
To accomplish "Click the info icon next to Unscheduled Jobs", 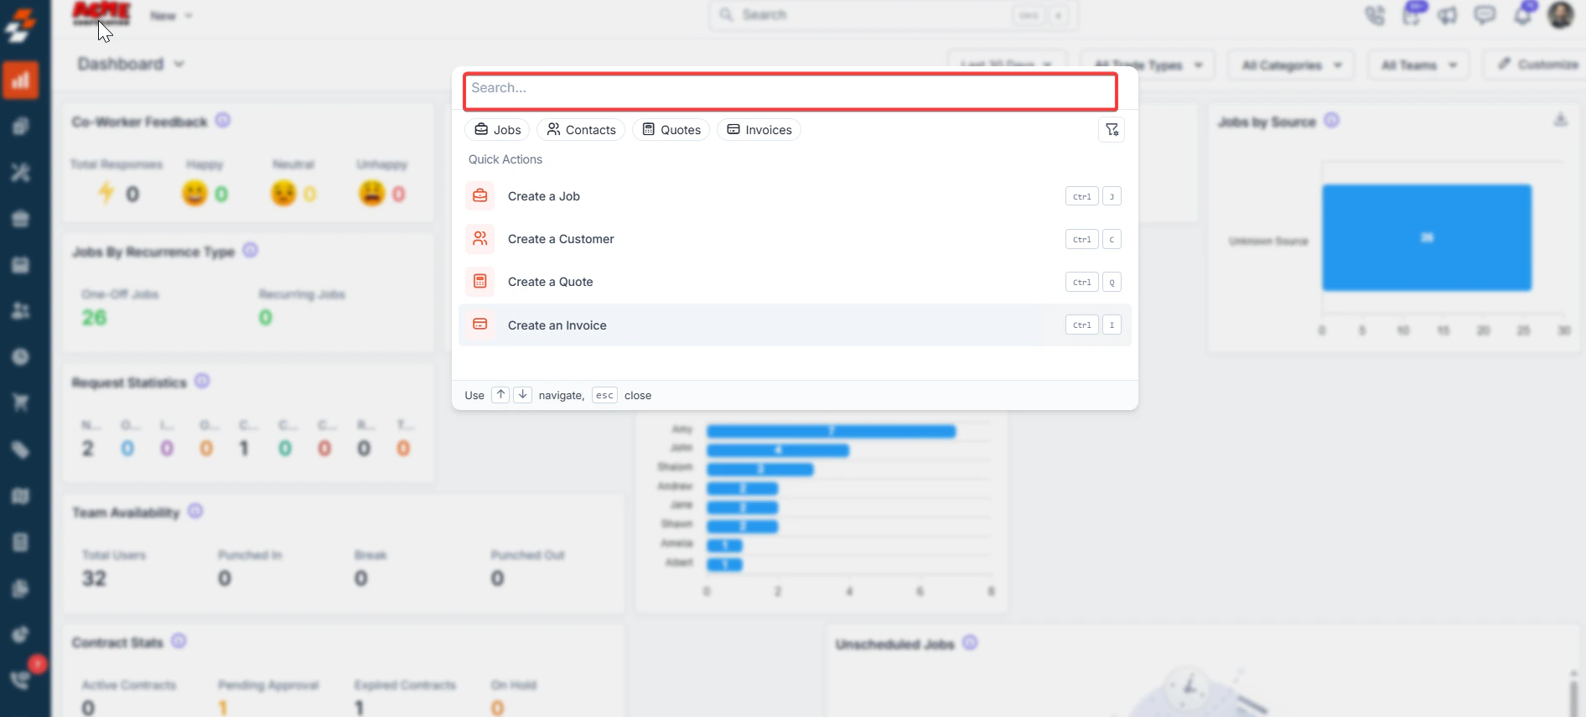I will coord(970,643).
